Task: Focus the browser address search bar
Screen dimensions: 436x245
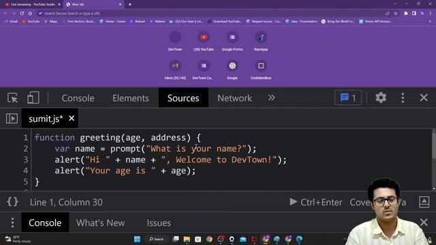Action: (211, 14)
